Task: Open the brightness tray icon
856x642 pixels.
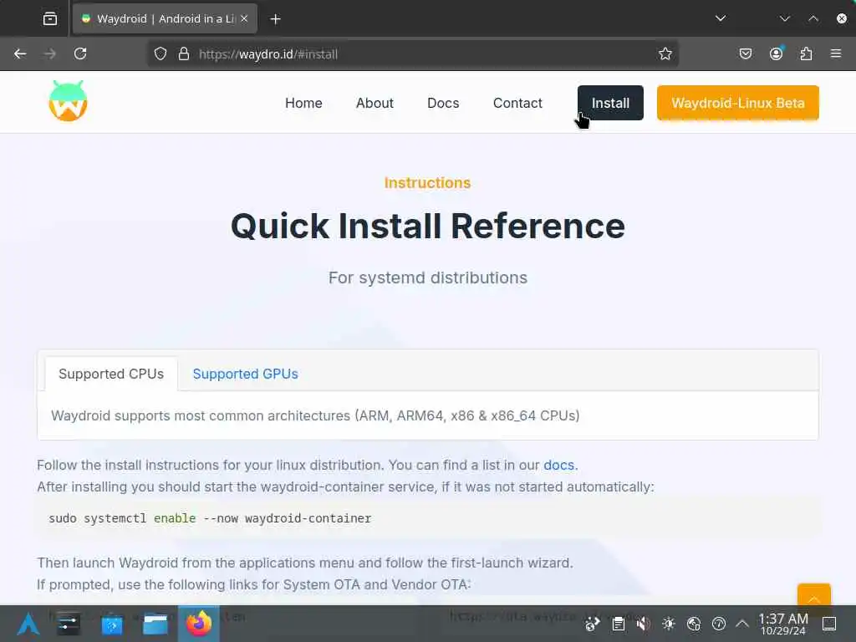Action: tap(668, 624)
